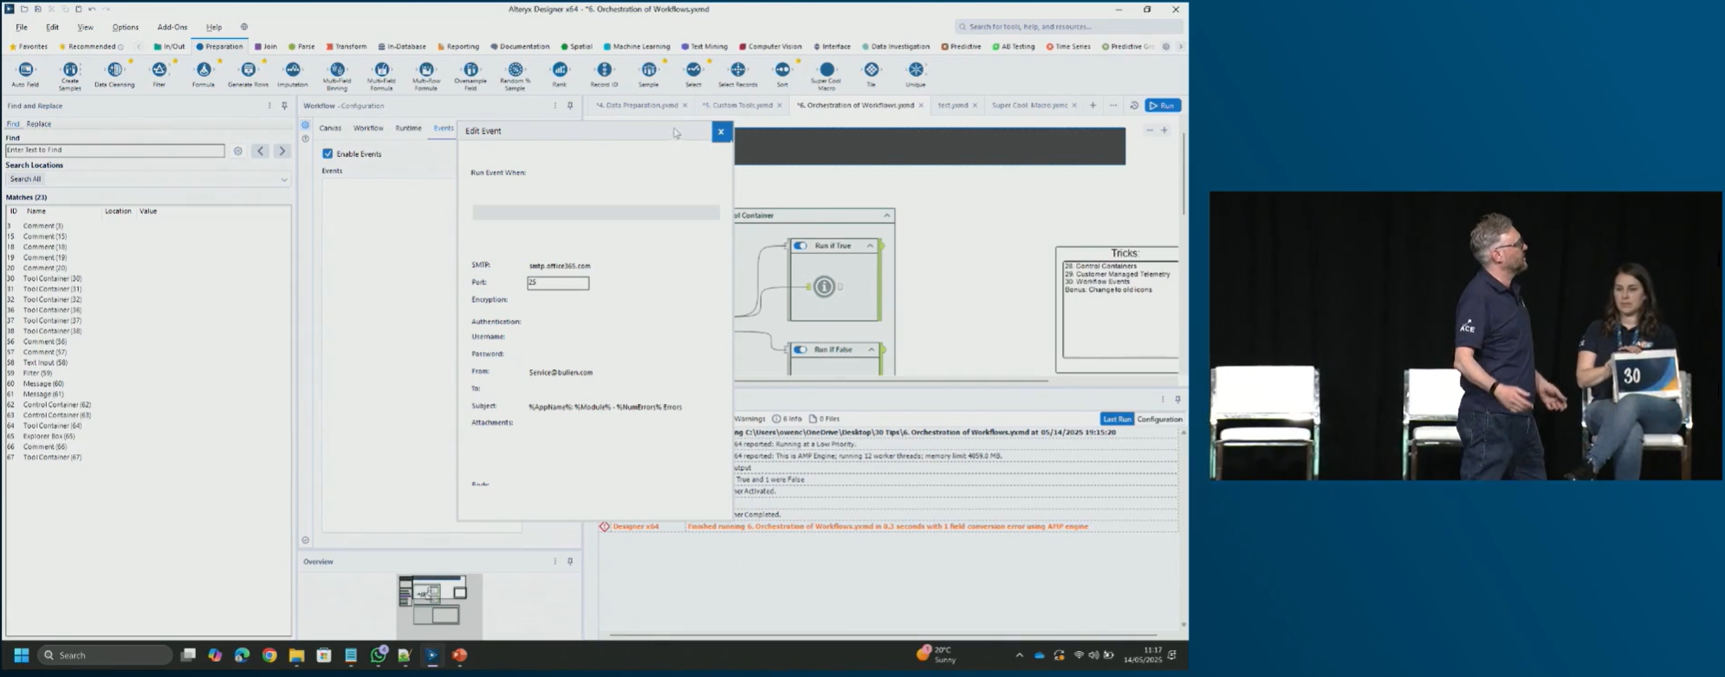Toggle the Enable Events checkbox
1725x677 pixels.
tap(327, 153)
